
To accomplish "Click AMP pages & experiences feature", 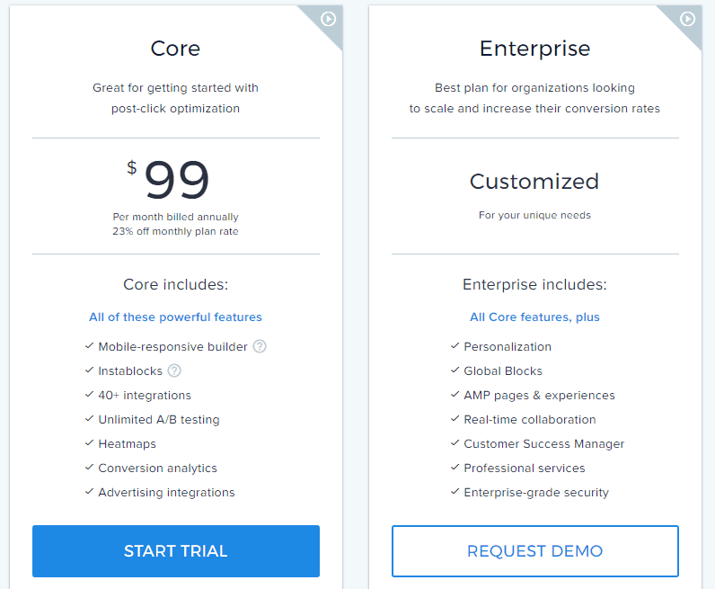I will point(539,395).
